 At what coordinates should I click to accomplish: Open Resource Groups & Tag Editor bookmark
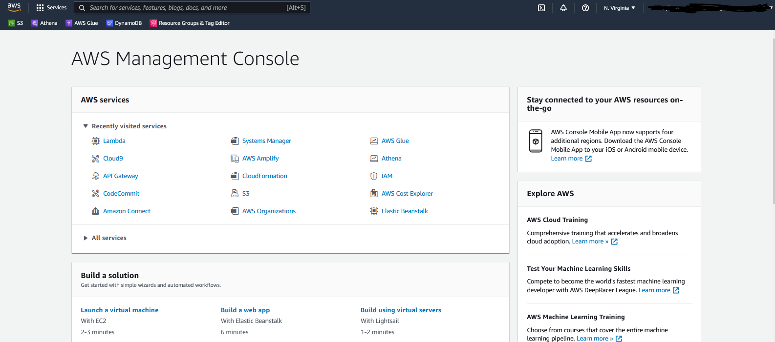[194, 23]
